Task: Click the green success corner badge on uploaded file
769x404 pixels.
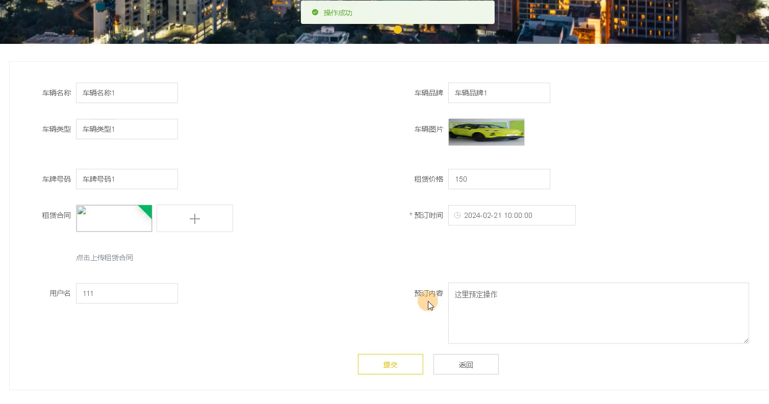Action: tap(146, 210)
